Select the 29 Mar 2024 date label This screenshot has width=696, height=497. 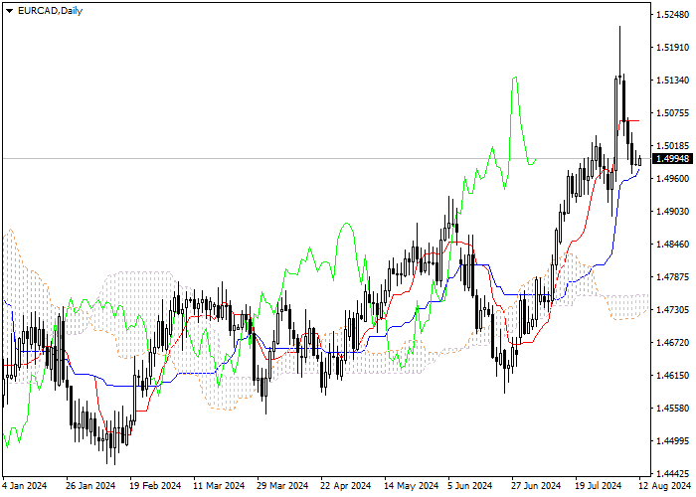[282, 486]
